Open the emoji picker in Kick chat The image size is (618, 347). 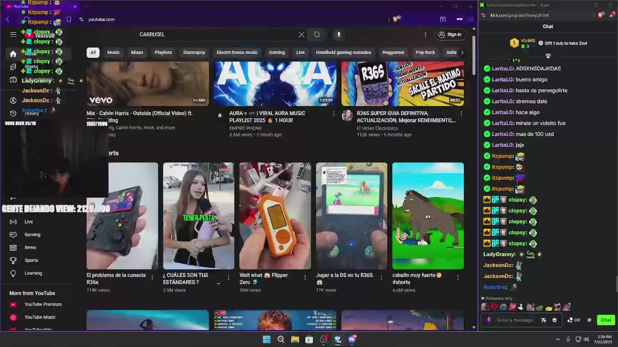click(554, 320)
